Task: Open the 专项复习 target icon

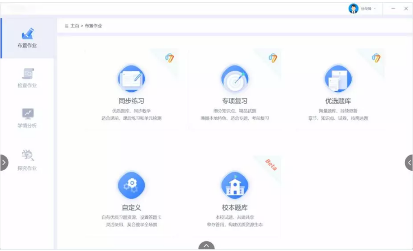Action: [234, 79]
